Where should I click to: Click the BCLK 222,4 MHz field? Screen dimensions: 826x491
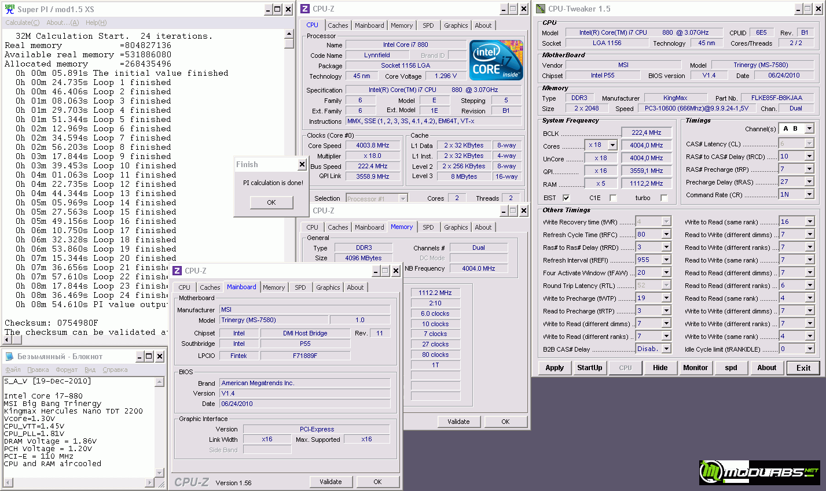pyautogui.click(x=647, y=132)
